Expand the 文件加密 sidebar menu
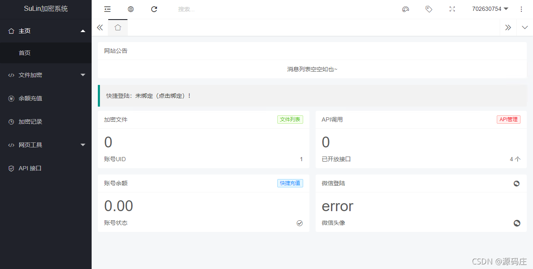The width and height of the screenshot is (533, 269). pos(46,75)
